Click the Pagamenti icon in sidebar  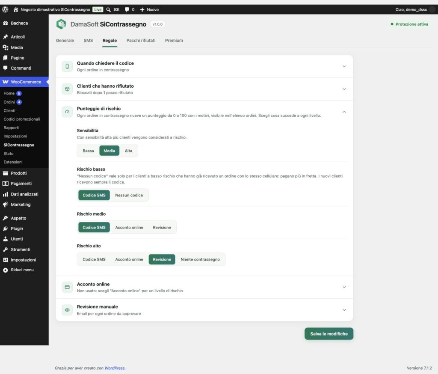coord(5,184)
